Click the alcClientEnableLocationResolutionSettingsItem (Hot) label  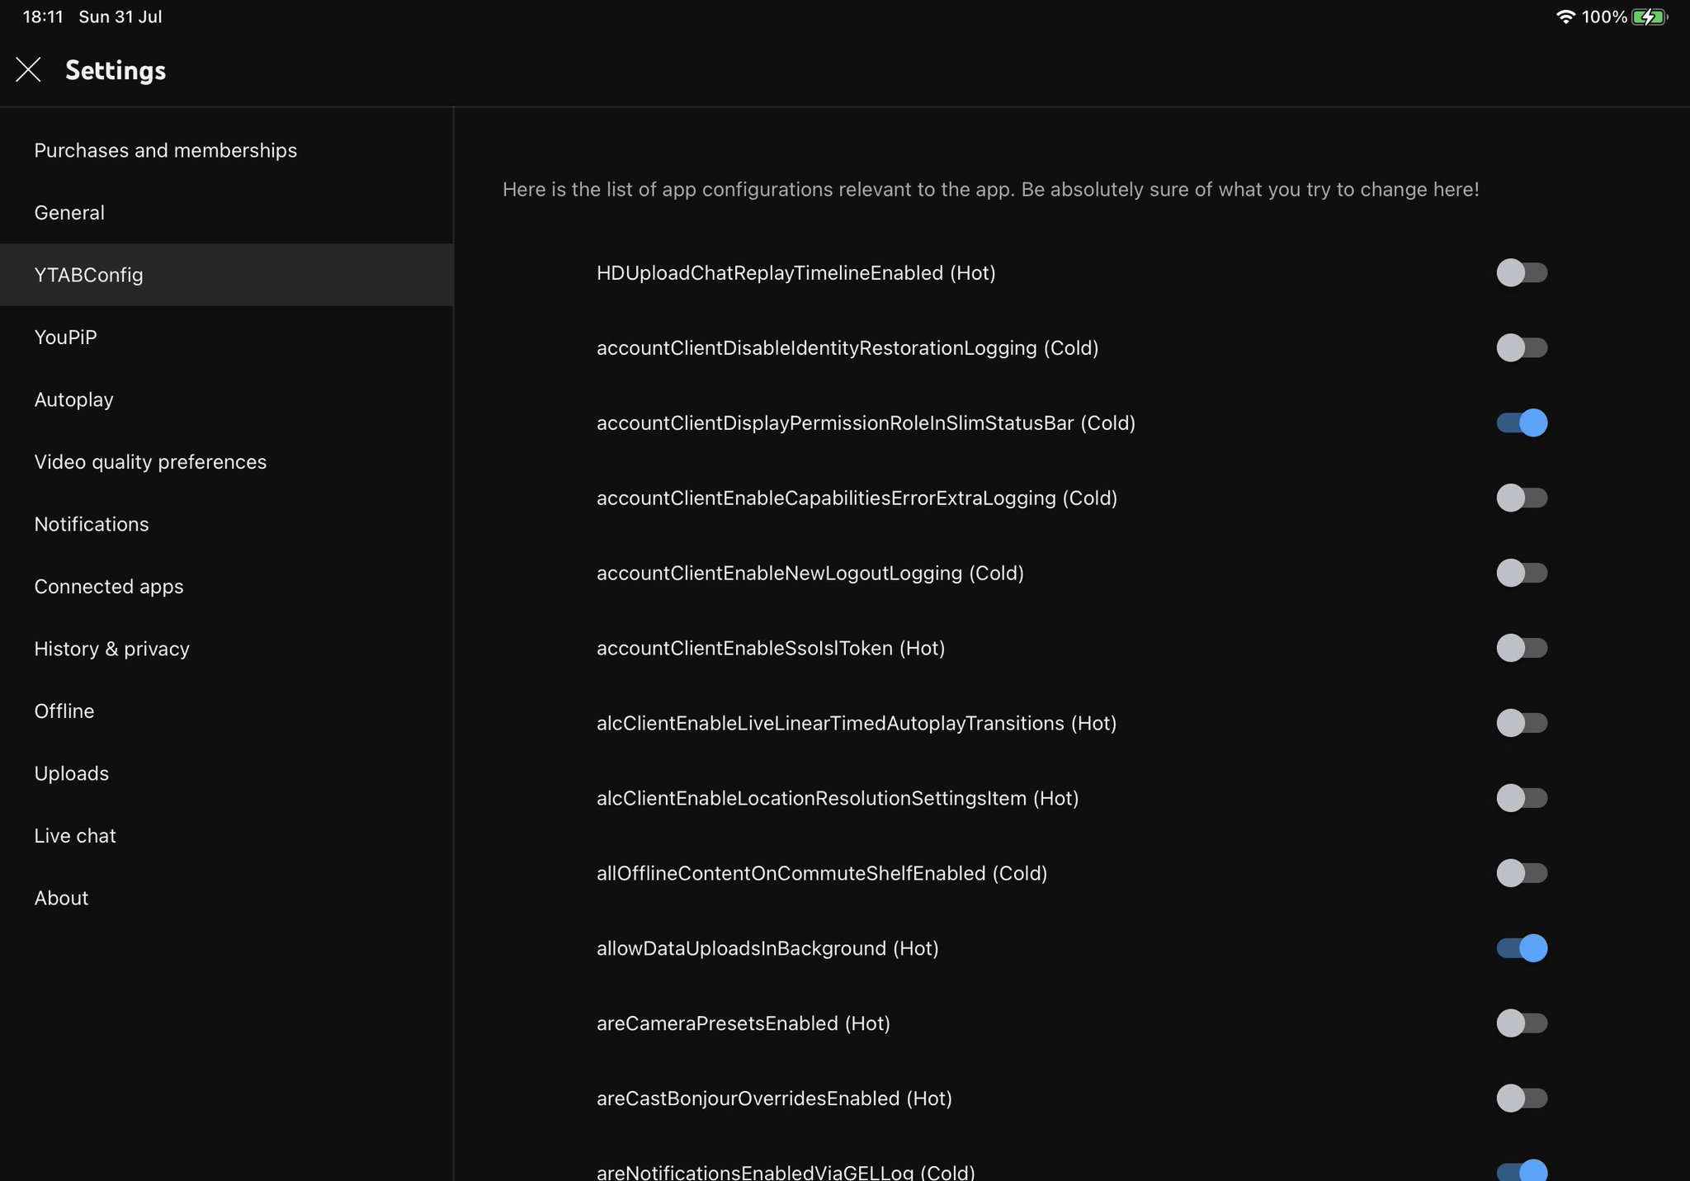838,799
